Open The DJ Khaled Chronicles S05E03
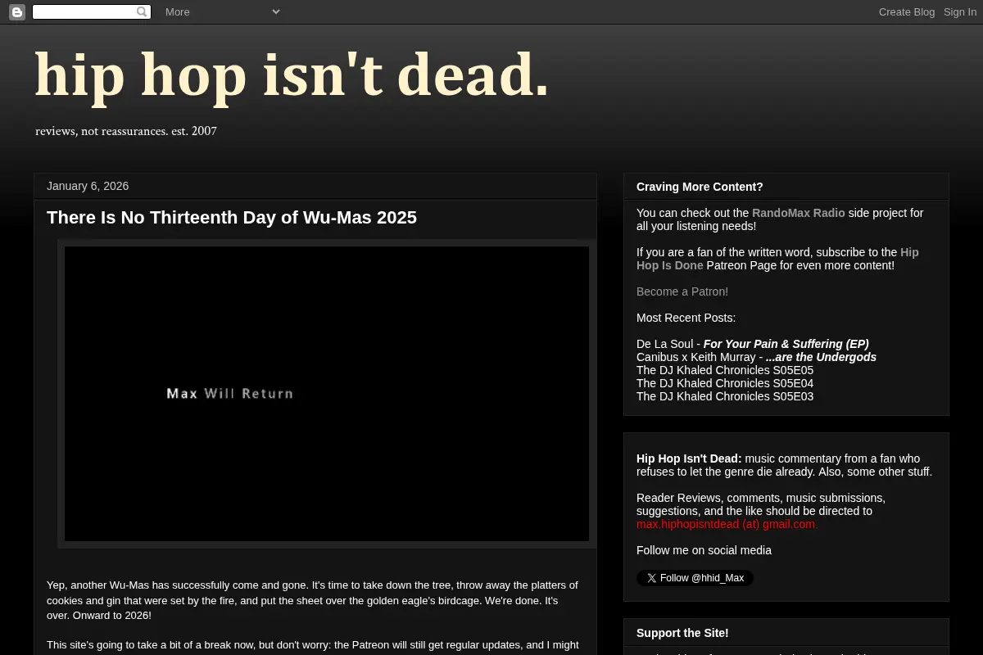This screenshot has width=983, height=655. click(725, 396)
